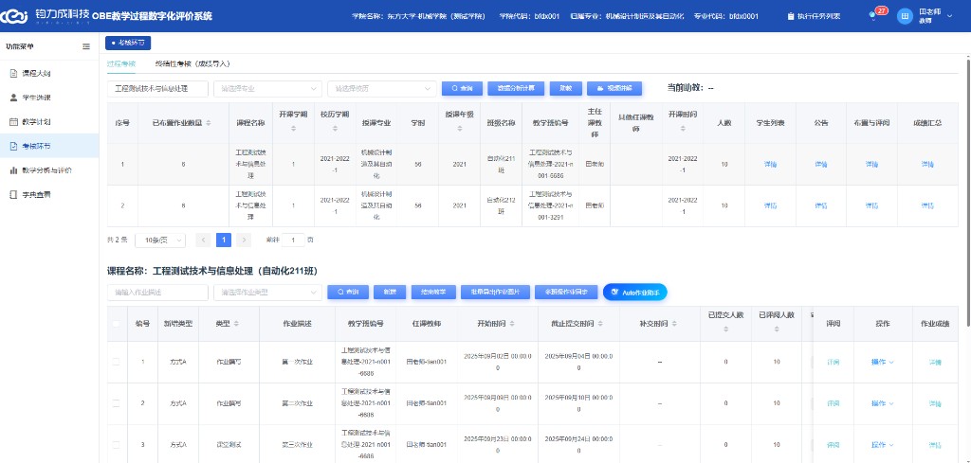Sort by 校历学期 column

coord(335,129)
